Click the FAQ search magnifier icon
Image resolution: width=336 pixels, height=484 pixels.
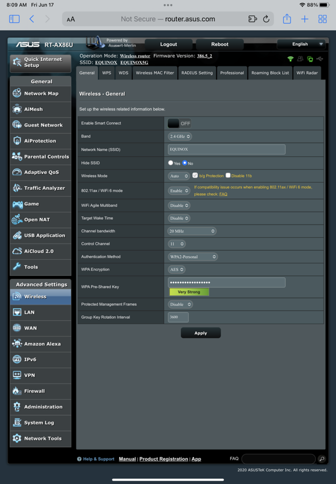[322, 459]
